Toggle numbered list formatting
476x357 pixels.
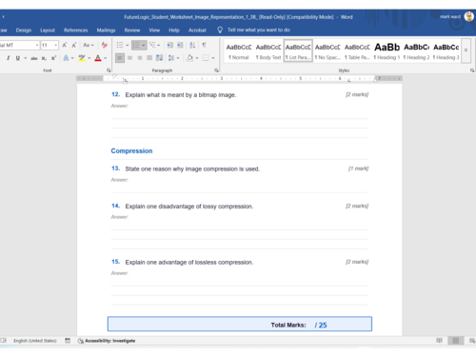(136, 45)
